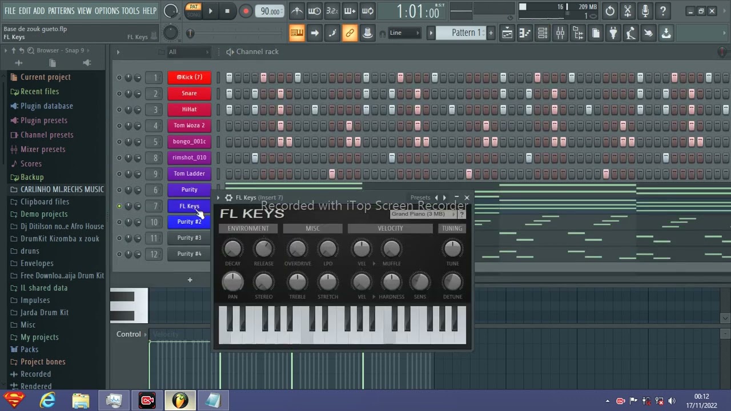Select the Snare channel button
This screenshot has height=411, width=731.
pos(189,94)
